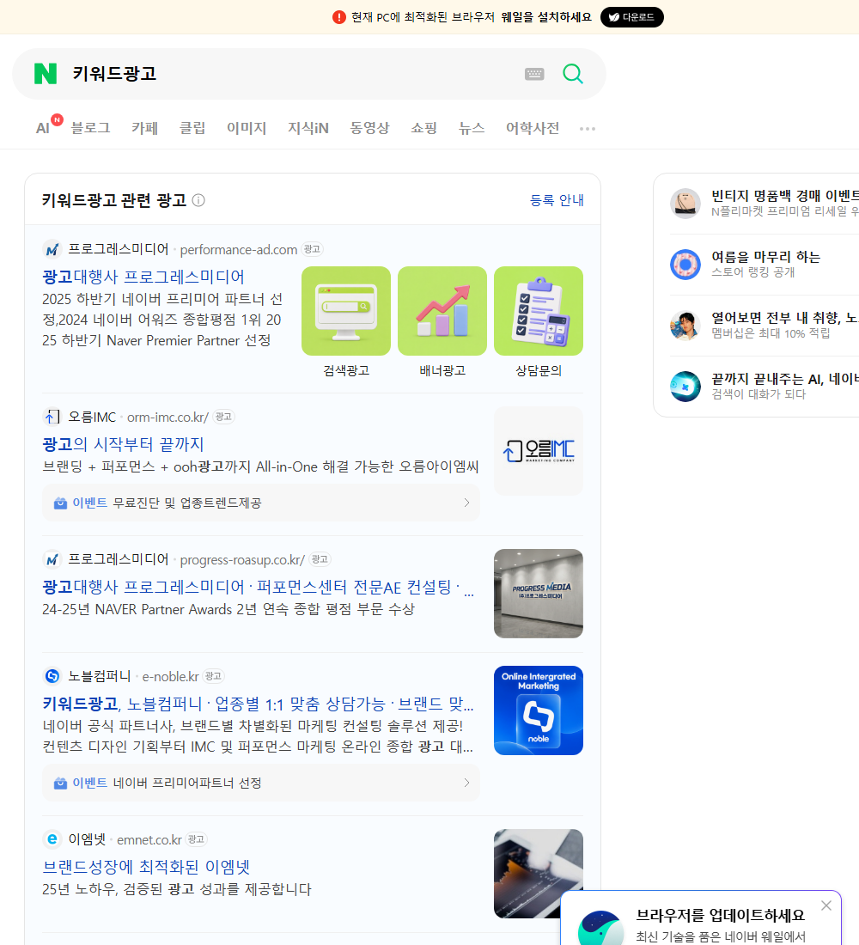This screenshot has height=945, width=859.
Task: Open 열어보면 전부 내 취향 headline
Action: click(785, 318)
